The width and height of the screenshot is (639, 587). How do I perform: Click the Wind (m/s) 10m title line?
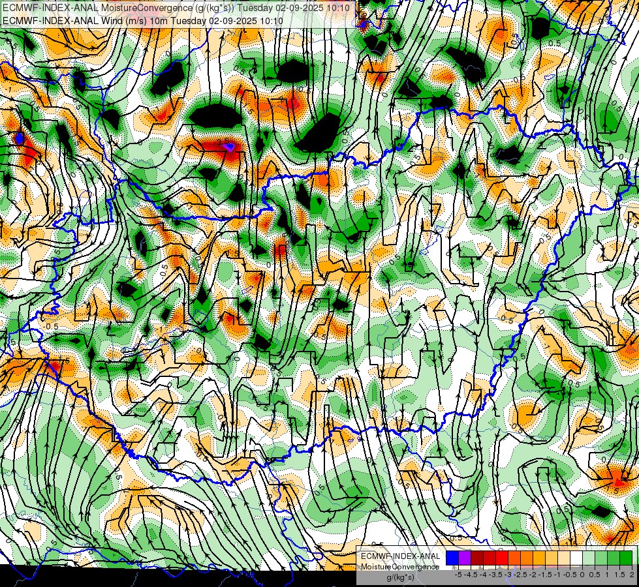pyautogui.click(x=143, y=20)
